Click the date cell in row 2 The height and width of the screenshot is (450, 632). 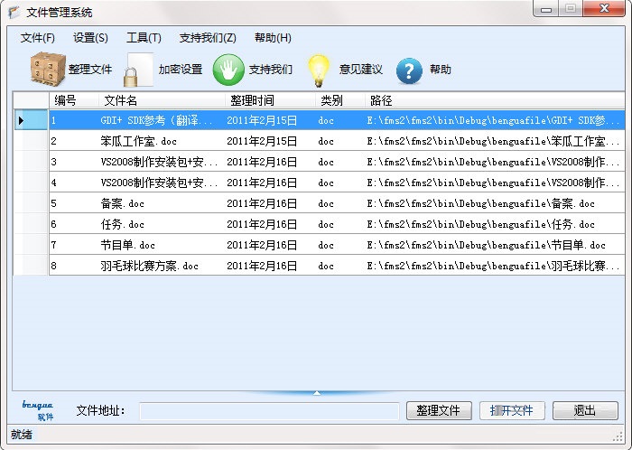(270, 141)
